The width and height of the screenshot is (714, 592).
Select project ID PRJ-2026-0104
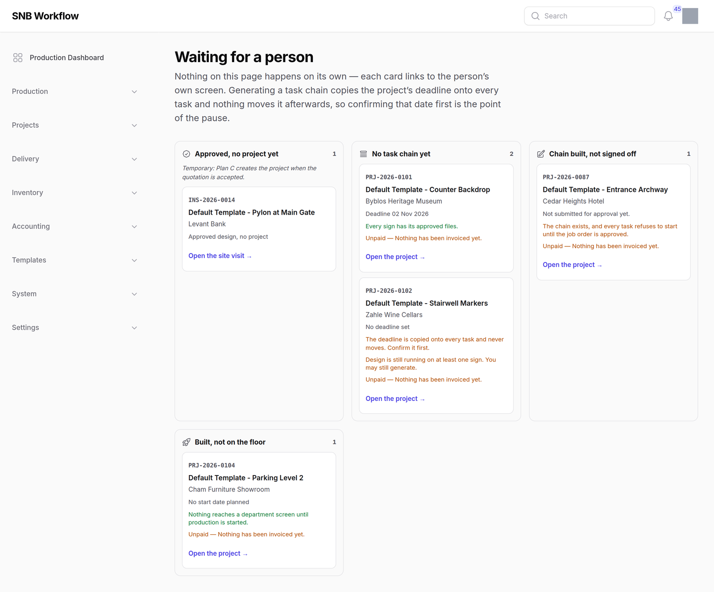212,465
